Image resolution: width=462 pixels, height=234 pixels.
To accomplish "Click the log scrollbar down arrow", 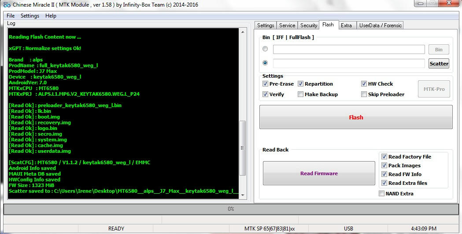I will 243,195.
